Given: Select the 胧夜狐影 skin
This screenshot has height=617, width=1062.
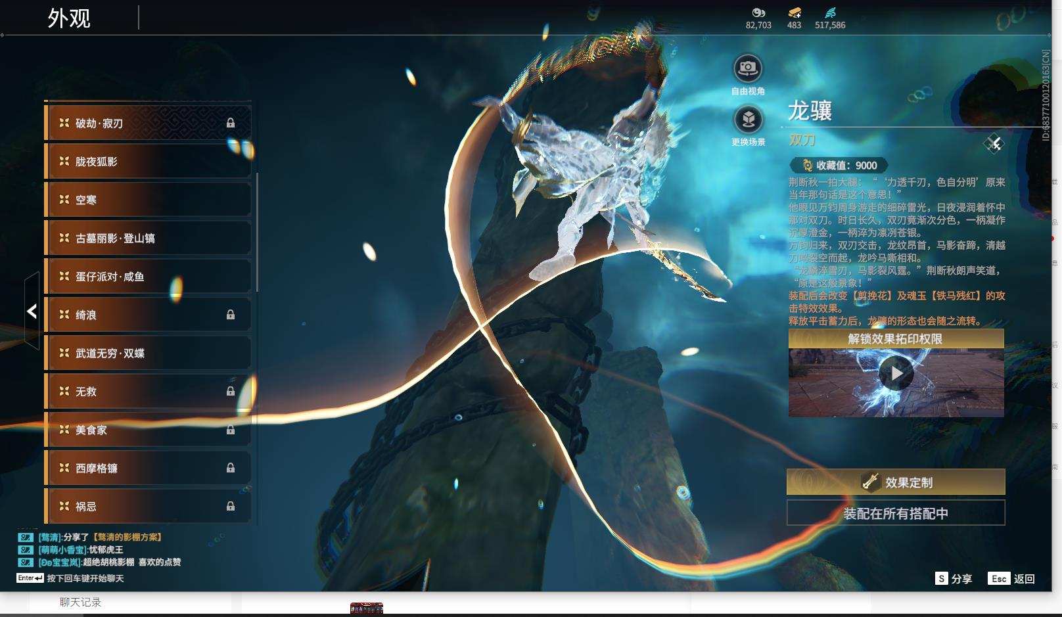Looking at the screenshot, I should click(x=148, y=161).
